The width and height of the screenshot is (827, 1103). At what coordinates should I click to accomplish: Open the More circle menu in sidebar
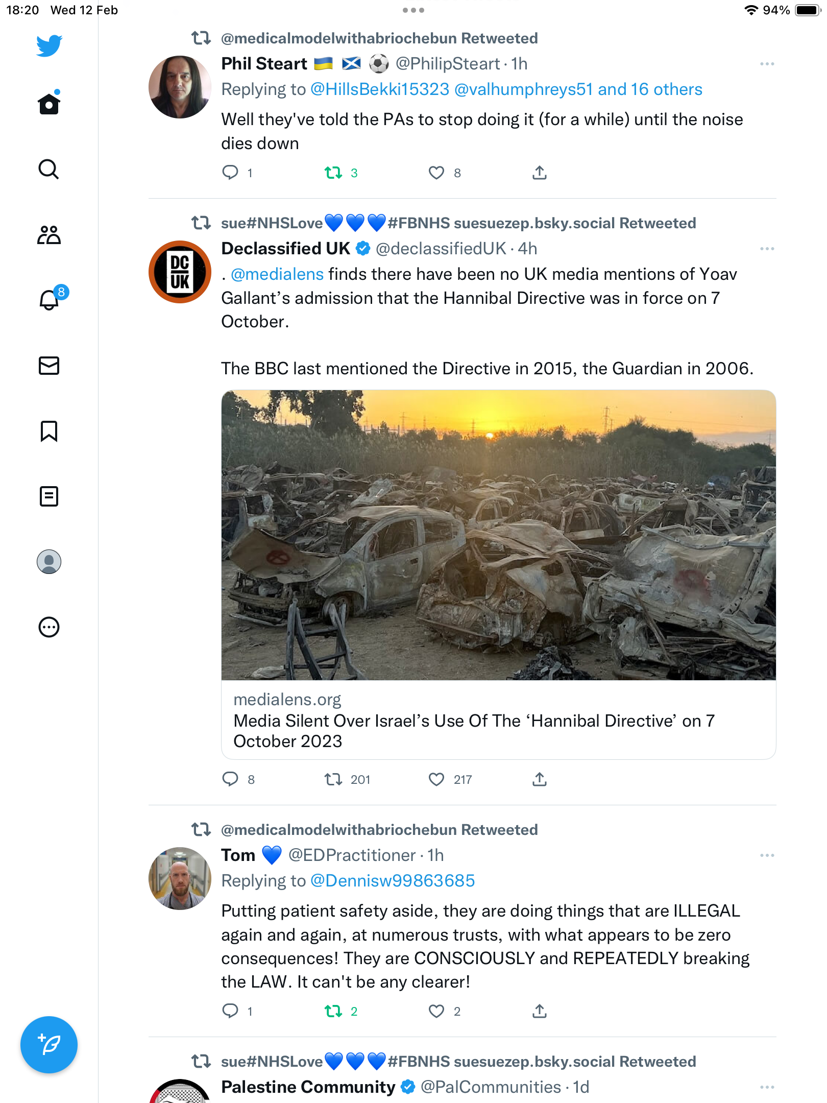[49, 627]
